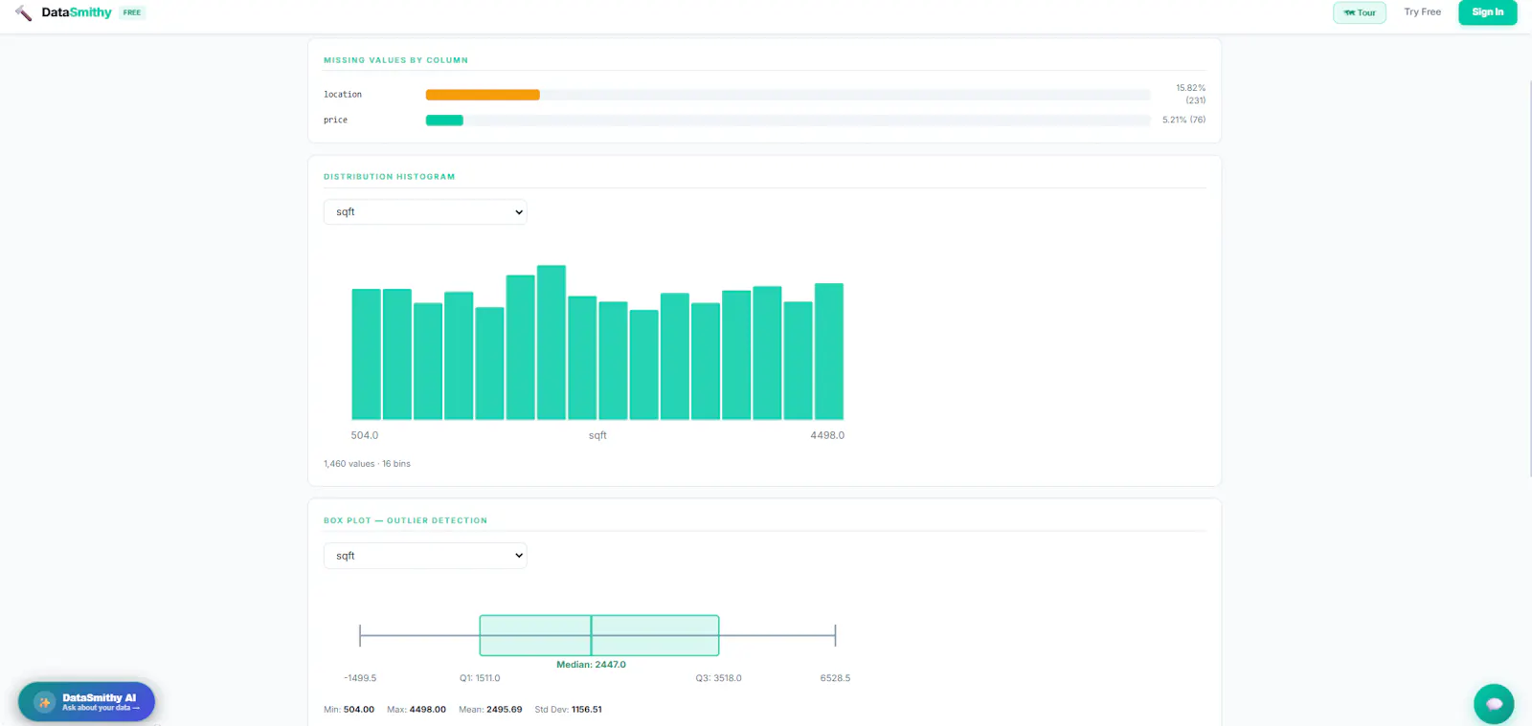Click the last histogram bar near 4498.0
The width and height of the screenshot is (1532, 726).
point(829,351)
